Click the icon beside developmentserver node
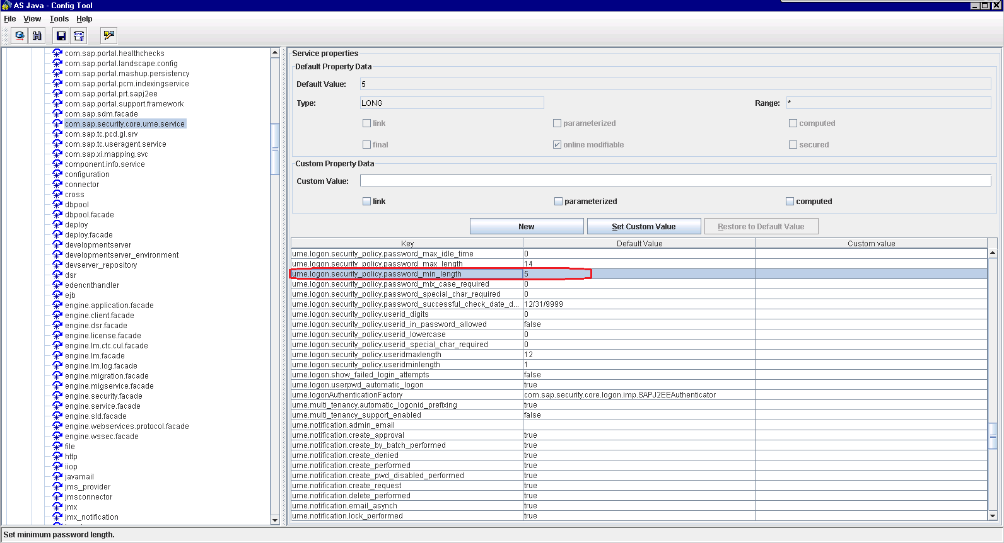1004x543 pixels. [57, 244]
